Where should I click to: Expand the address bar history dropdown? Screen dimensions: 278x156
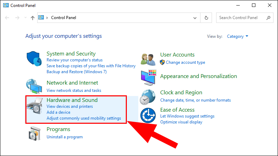tap(195, 18)
